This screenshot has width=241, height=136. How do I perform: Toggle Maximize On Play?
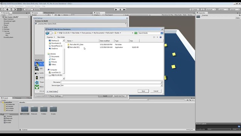[168, 15]
